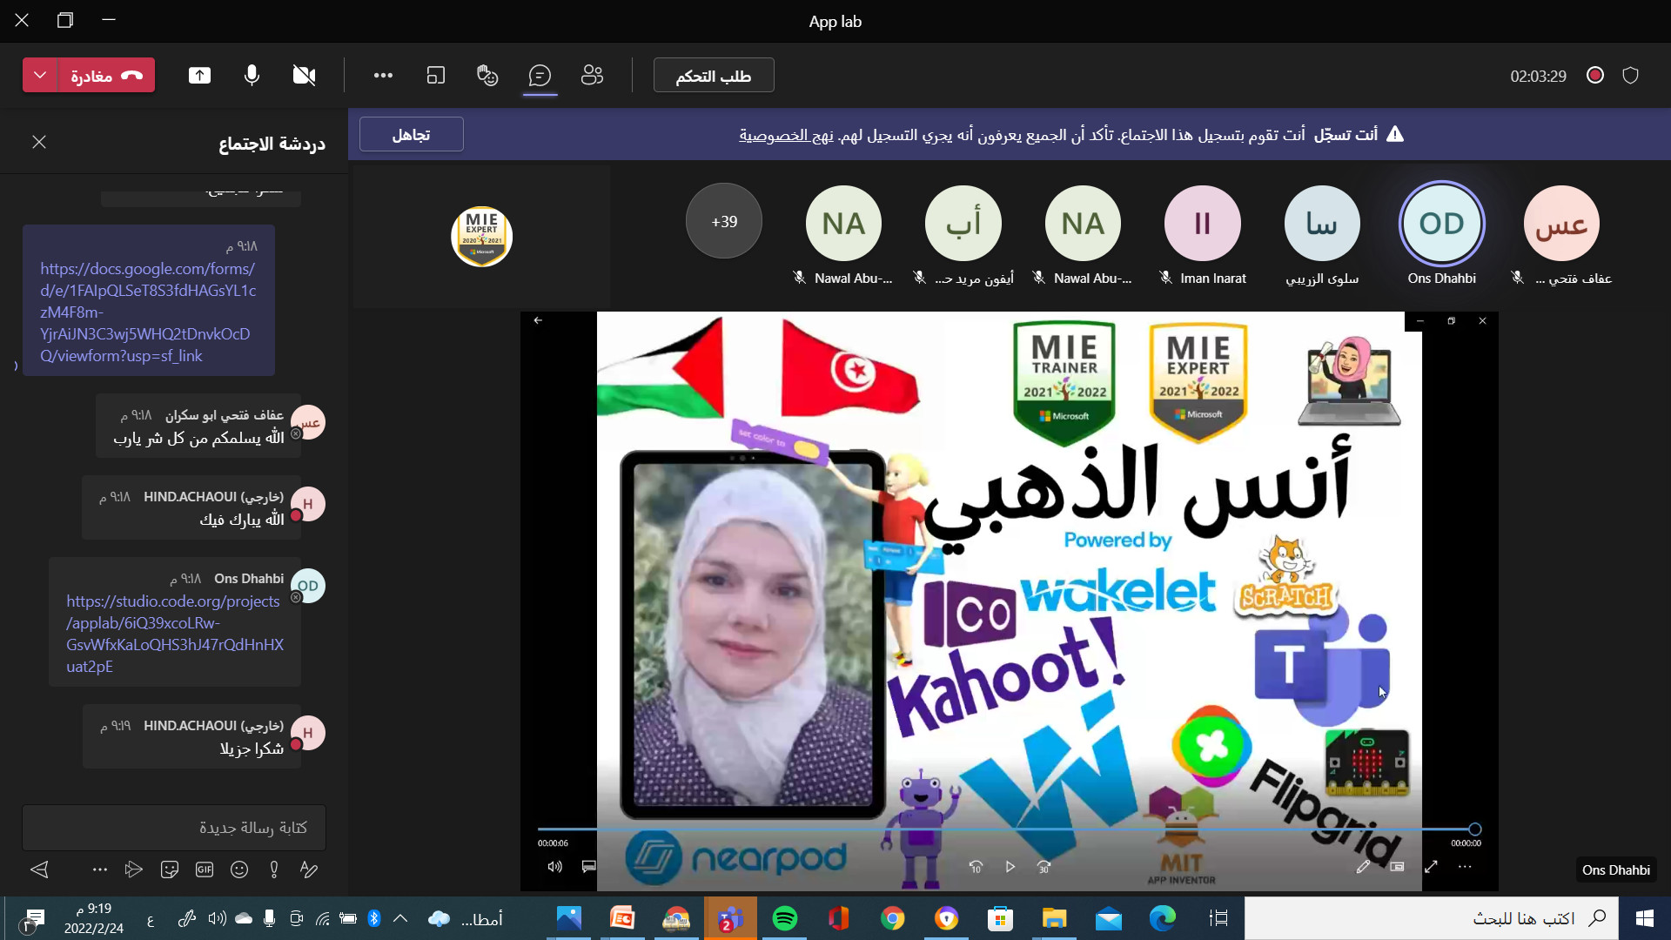Open PowerPoint from the taskbar
The image size is (1671, 940).
(622, 918)
